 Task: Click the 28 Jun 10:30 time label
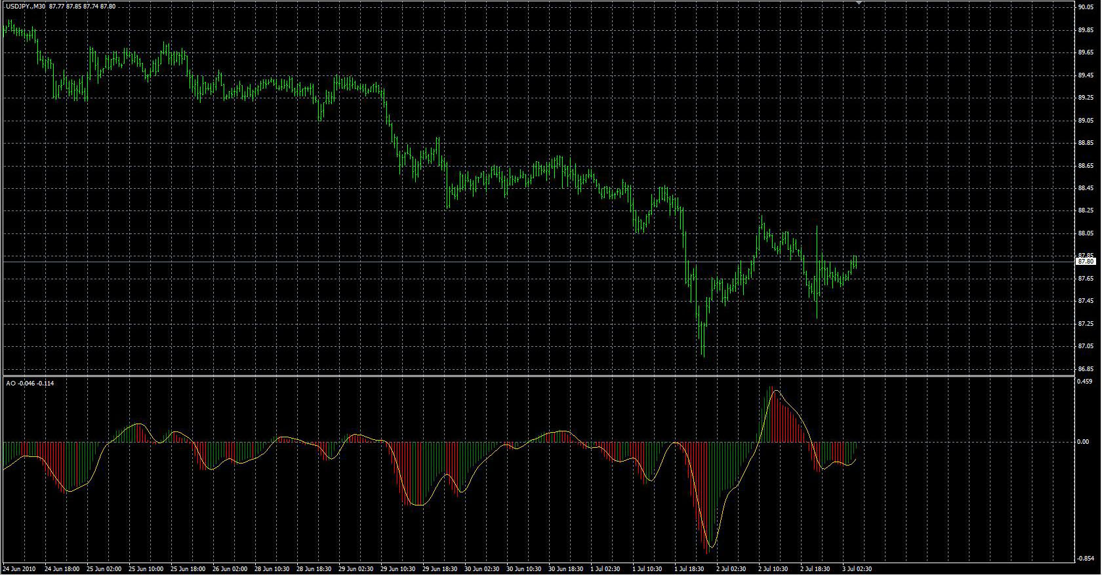pyautogui.click(x=272, y=569)
